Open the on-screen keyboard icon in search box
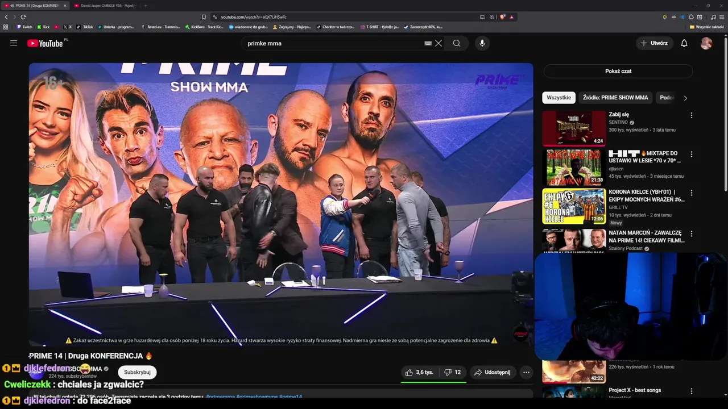The width and height of the screenshot is (728, 409). click(428, 43)
